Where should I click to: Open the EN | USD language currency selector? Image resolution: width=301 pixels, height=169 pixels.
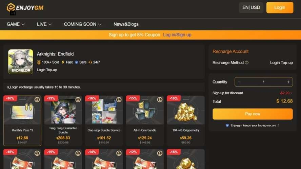[251, 7]
